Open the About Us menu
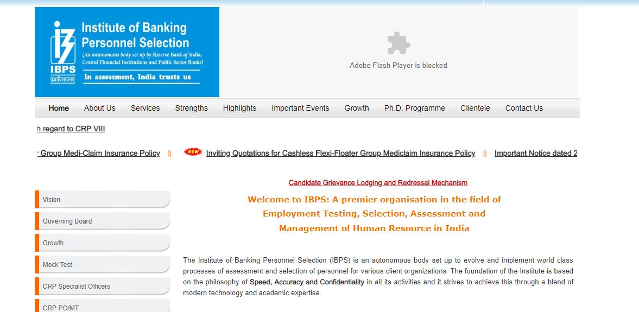639x312 pixels. click(100, 108)
